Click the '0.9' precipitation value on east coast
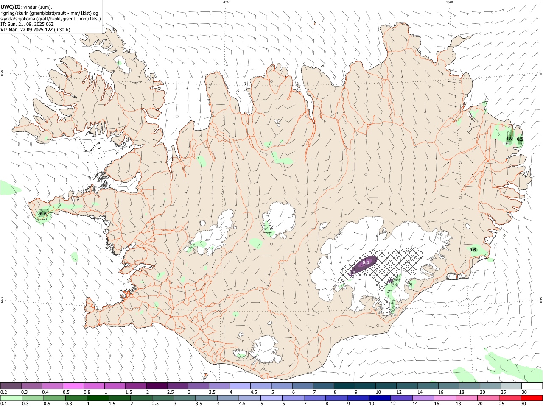Screen dimensions: 543x407 pos(520,139)
